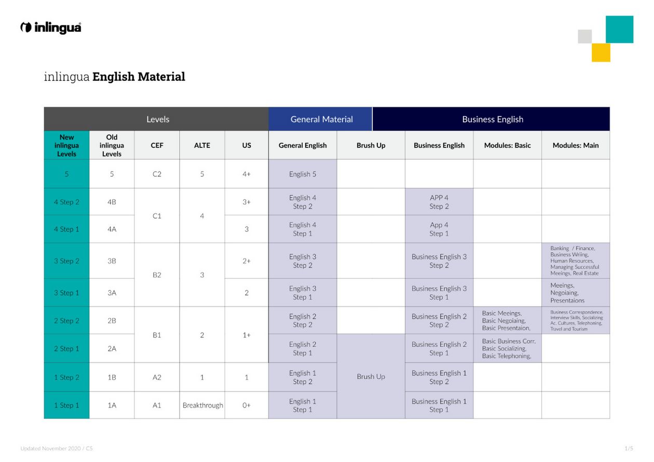Select the "Business English 1 Step 1" cell

tap(439, 405)
